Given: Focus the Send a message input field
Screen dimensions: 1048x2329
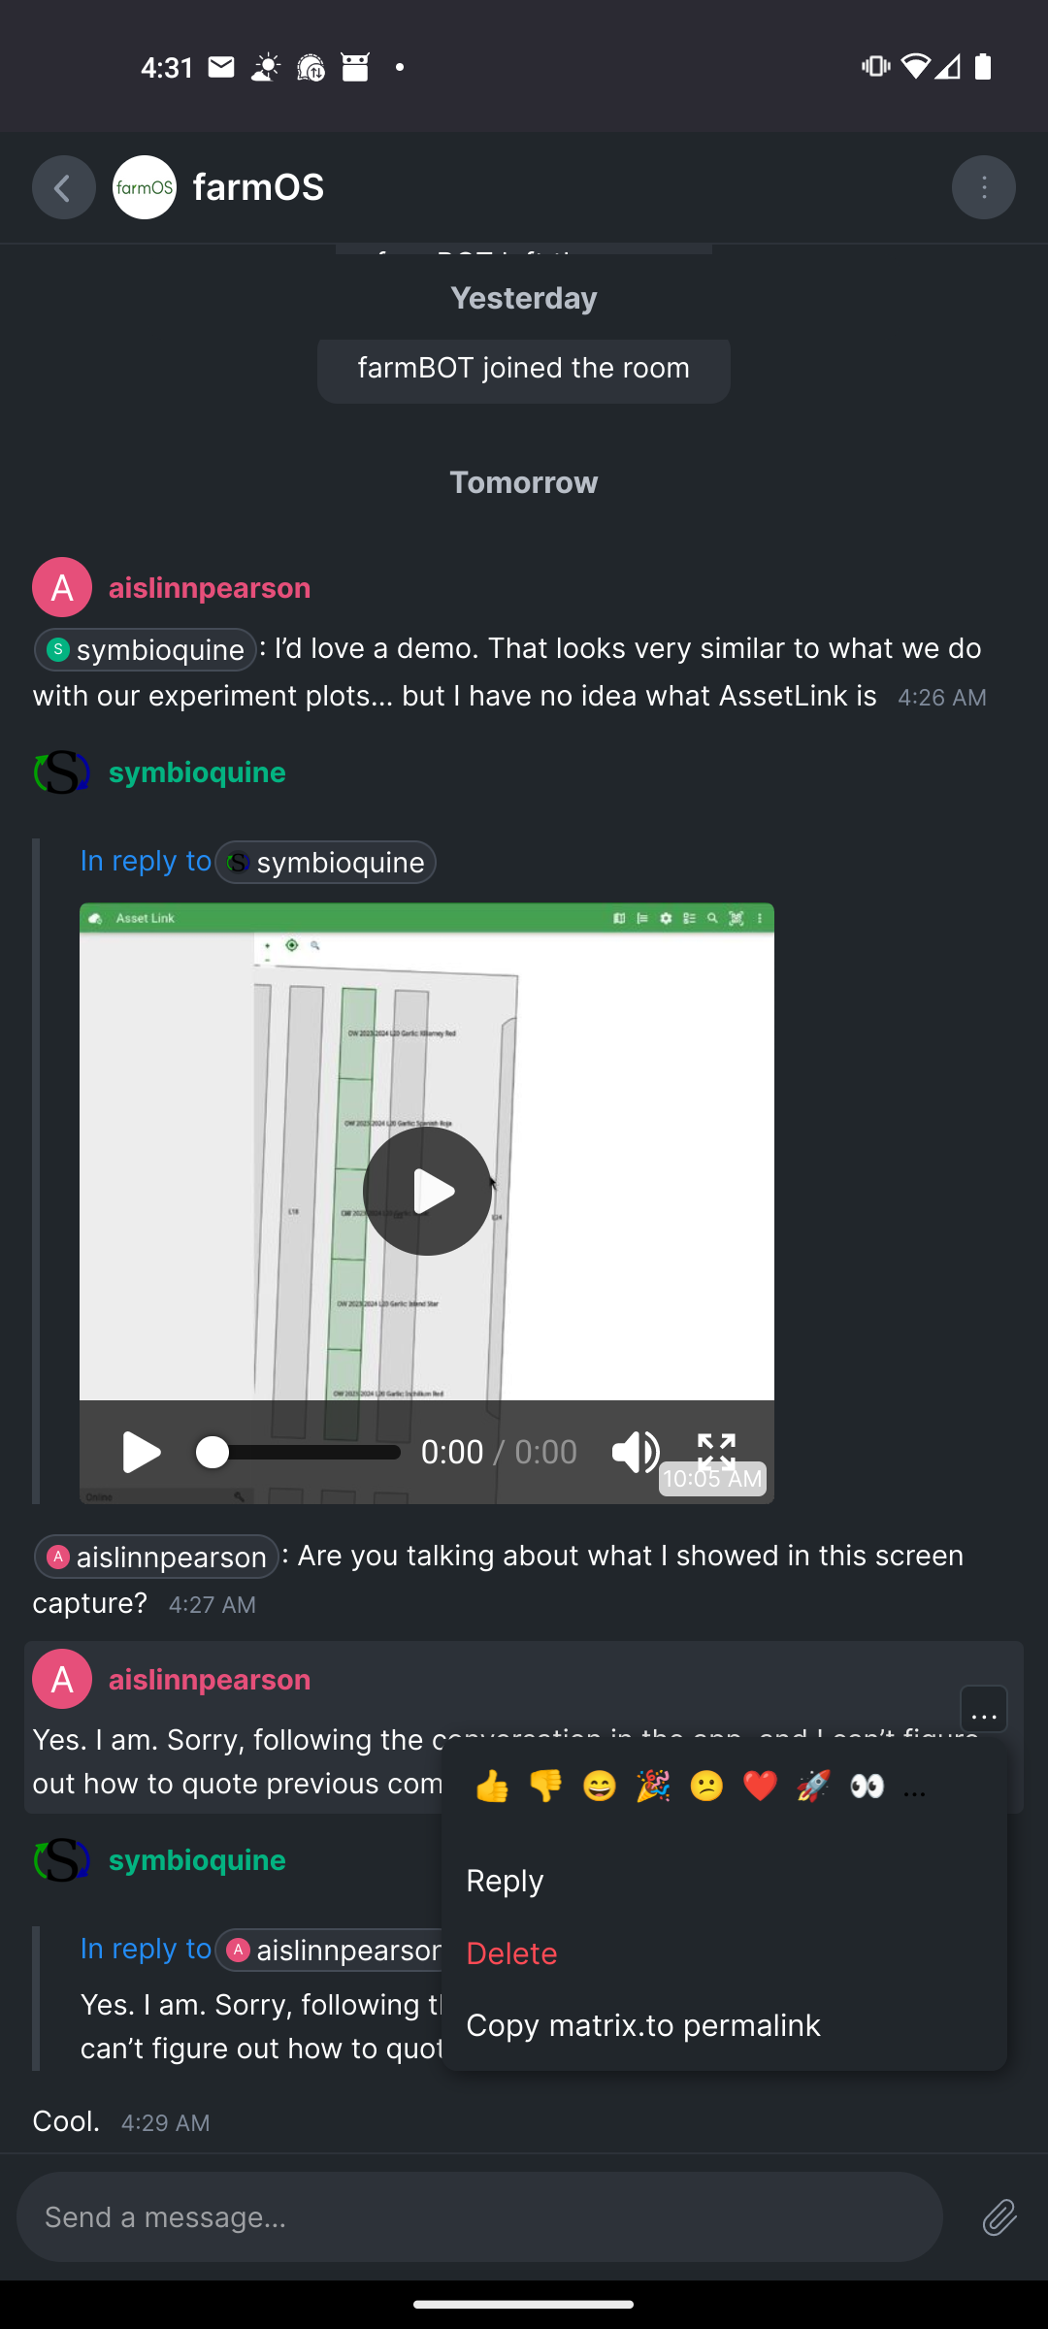Looking at the screenshot, I should coord(479,2217).
